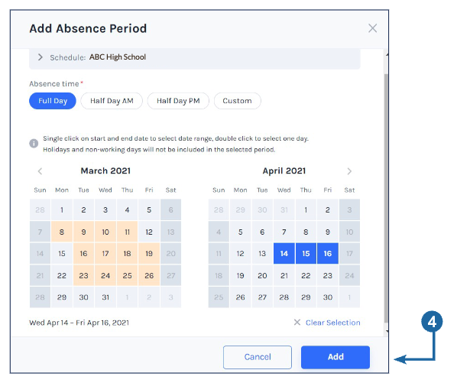Click the Cancel button
Viewport: 457px width, 383px height.
point(258,357)
